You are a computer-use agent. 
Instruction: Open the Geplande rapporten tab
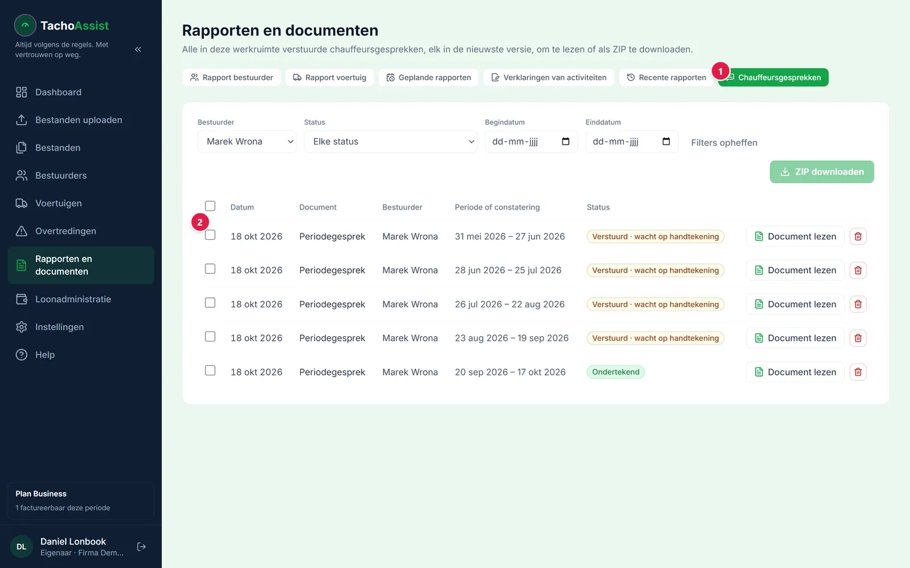point(428,78)
